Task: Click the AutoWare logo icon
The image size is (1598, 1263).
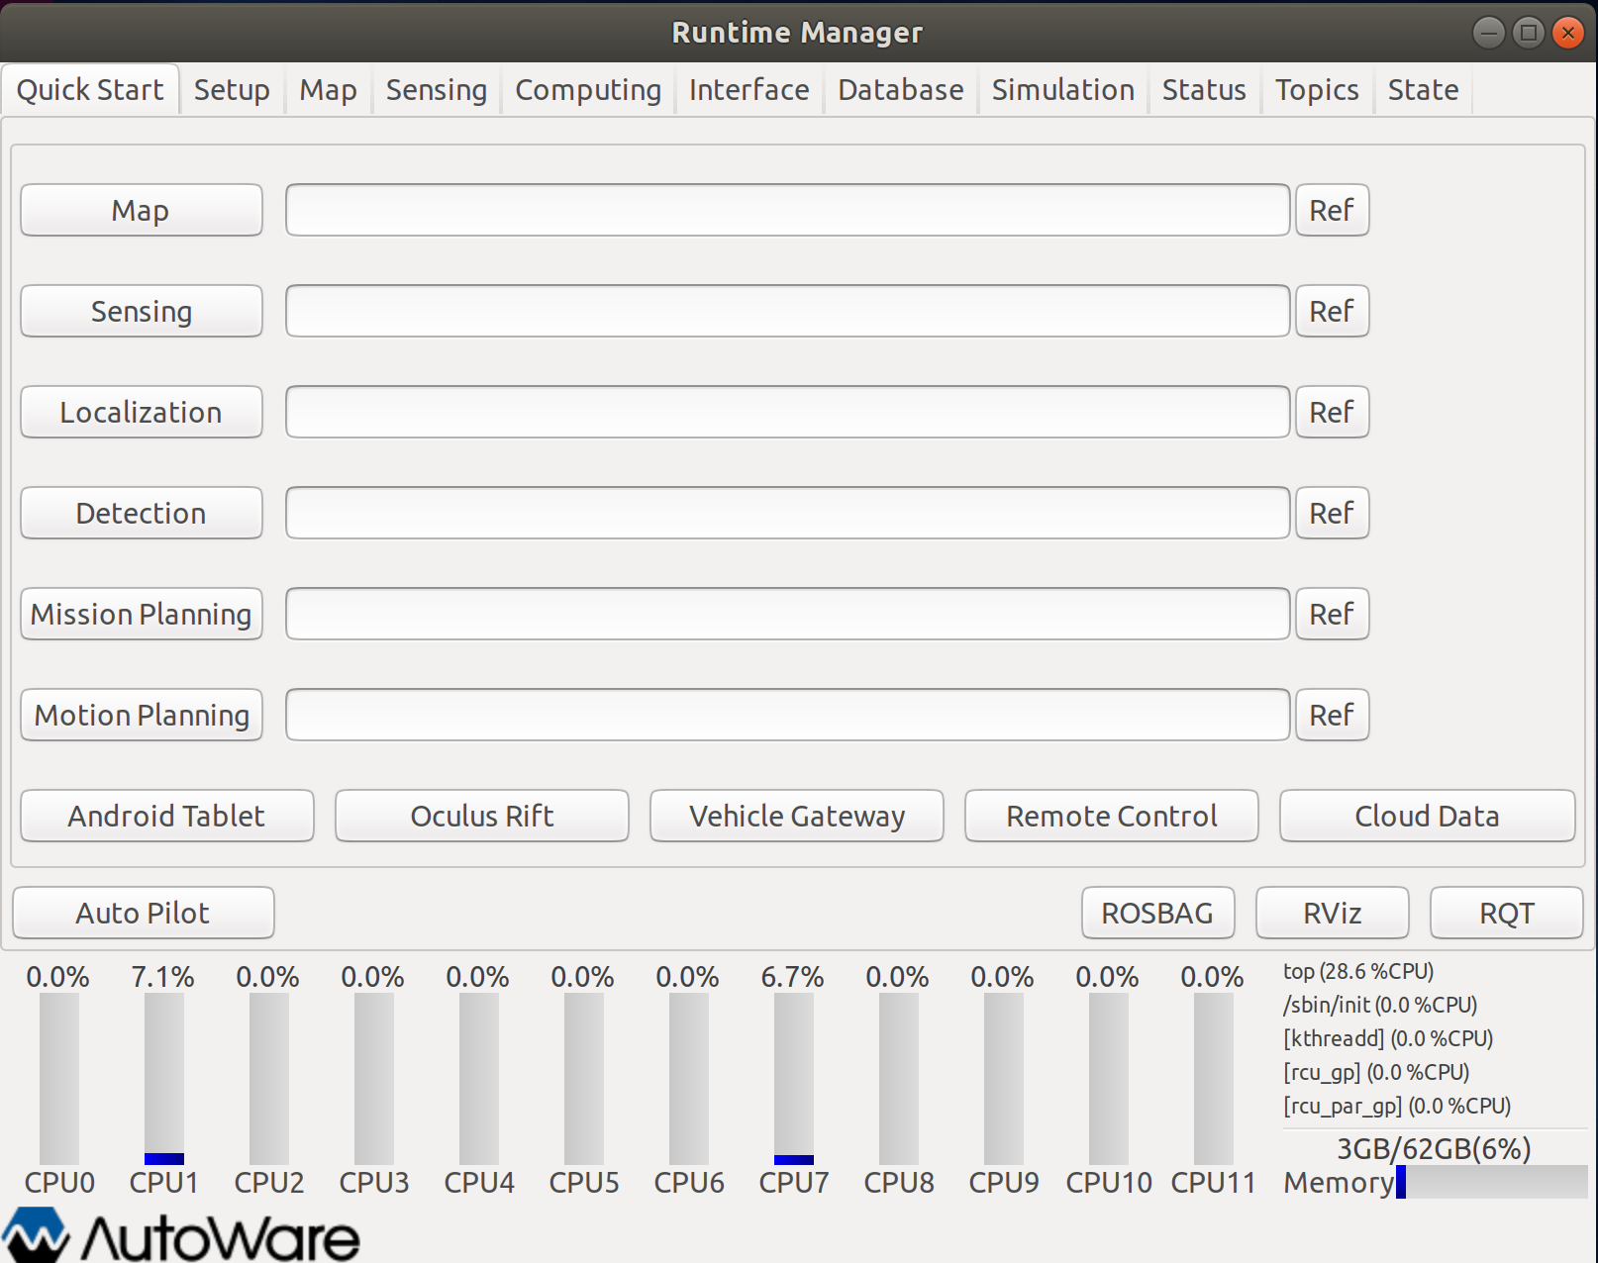Action: click(x=36, y=1233)
